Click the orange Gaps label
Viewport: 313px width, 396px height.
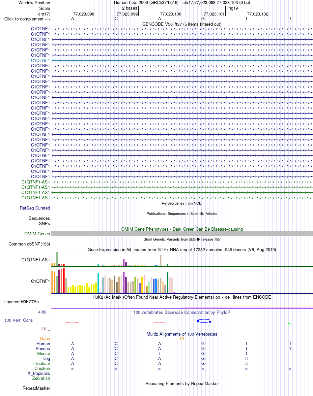pos(45,339)
